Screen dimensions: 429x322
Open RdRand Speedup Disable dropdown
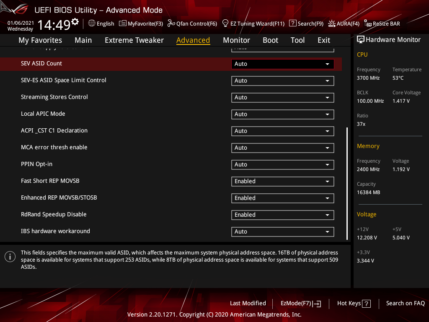[283, 215]
